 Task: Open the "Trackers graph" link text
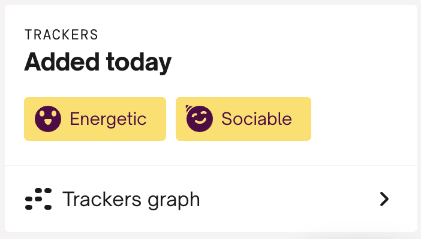[x=131, y=199]
